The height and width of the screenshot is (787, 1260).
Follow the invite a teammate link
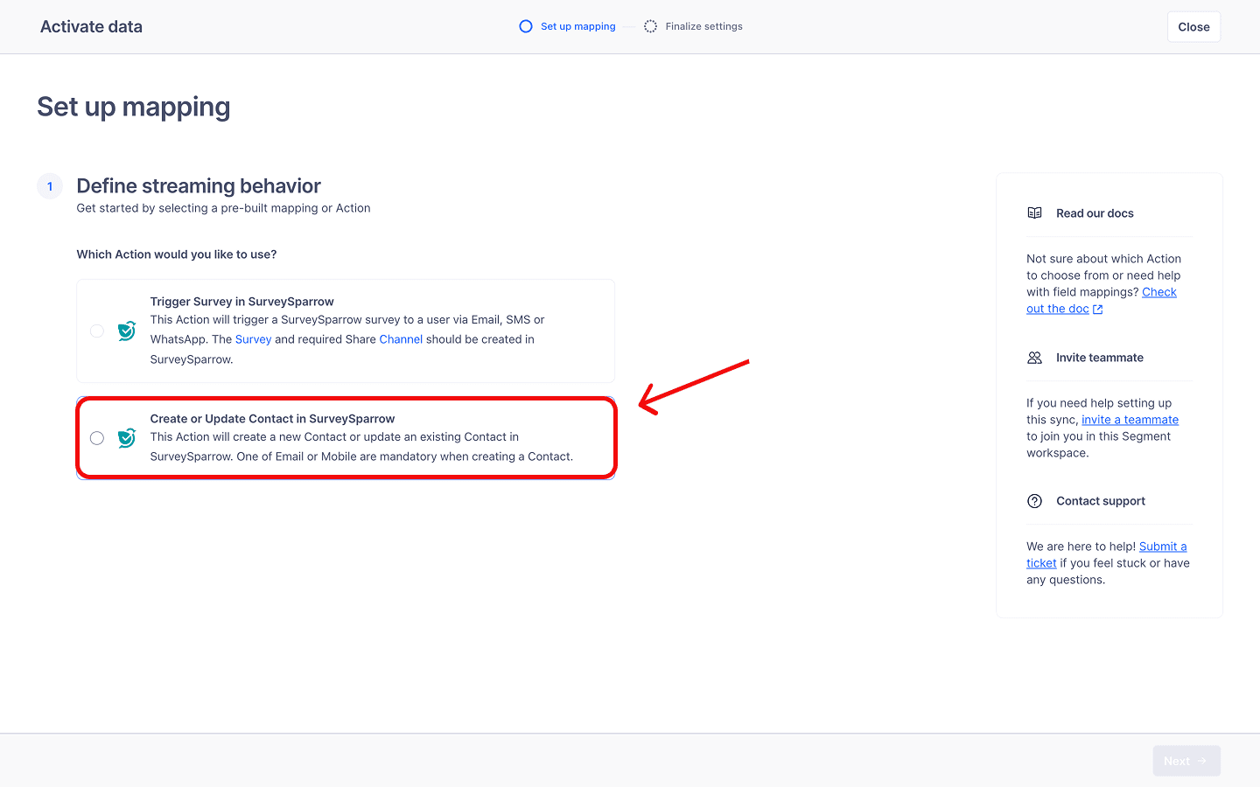click(1130, 420)
